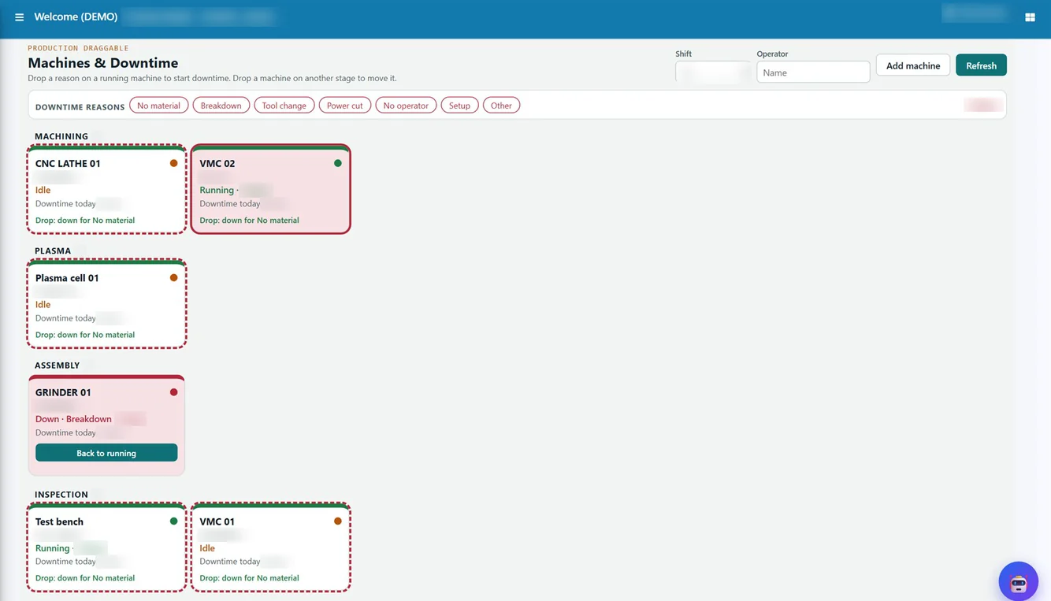Click the Test bench status dot
The height and width of the screenshot is (601, 1051).
173,521
